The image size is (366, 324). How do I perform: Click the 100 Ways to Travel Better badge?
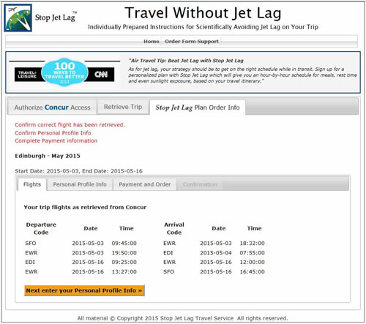pyautogui.click(x=64, y=72)
